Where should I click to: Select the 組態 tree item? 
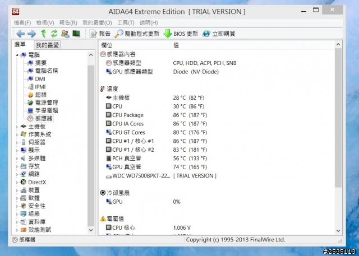(34, 214)
